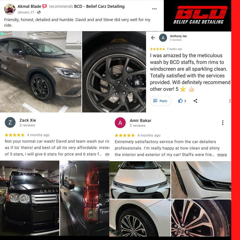
Task: Open the vertical dots menu on Amir Bakar's review
Action: [223, 123]
